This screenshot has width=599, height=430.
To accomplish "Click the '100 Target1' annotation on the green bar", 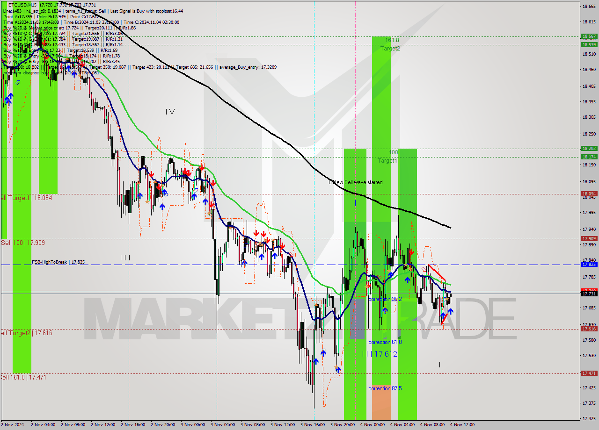I will click(x=388, y=157).
